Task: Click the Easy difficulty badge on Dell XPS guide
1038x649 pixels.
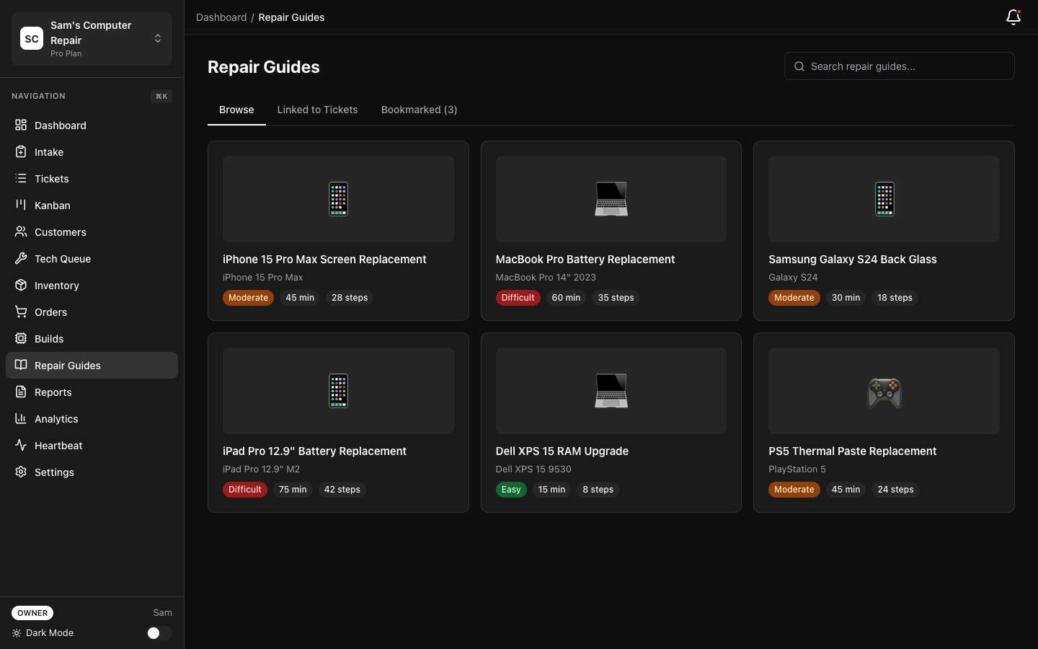Action: click(x=511, y=490)
